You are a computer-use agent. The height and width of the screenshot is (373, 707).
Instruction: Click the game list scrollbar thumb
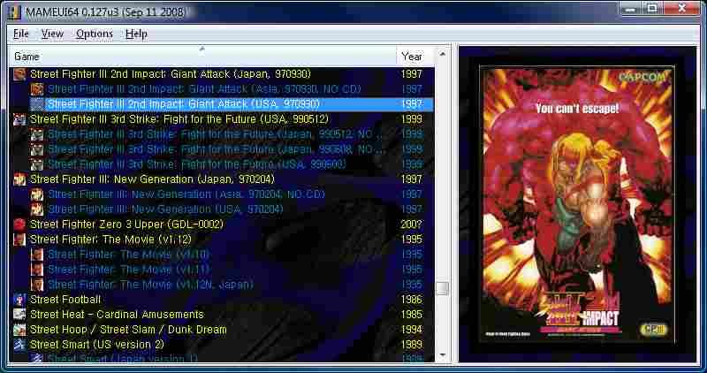[x=443, y=288]
